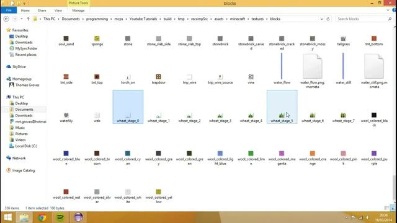Select the sponge texture file

click(97, 41)
